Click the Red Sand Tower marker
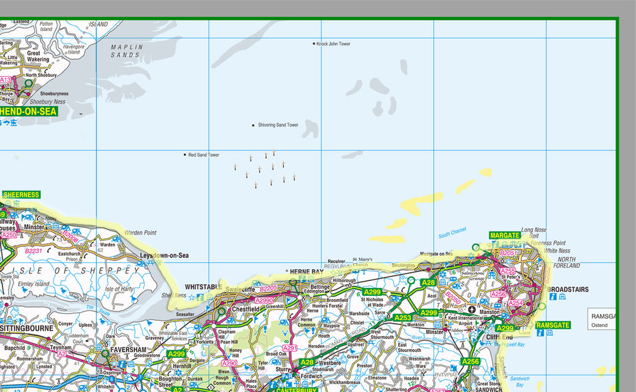 [184, 155]
